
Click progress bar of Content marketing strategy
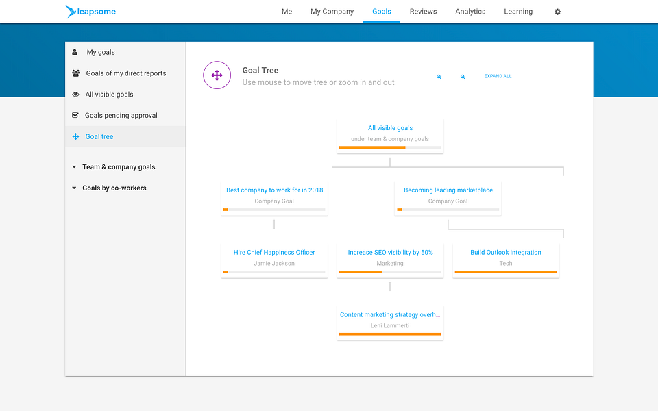pos(390,334)
